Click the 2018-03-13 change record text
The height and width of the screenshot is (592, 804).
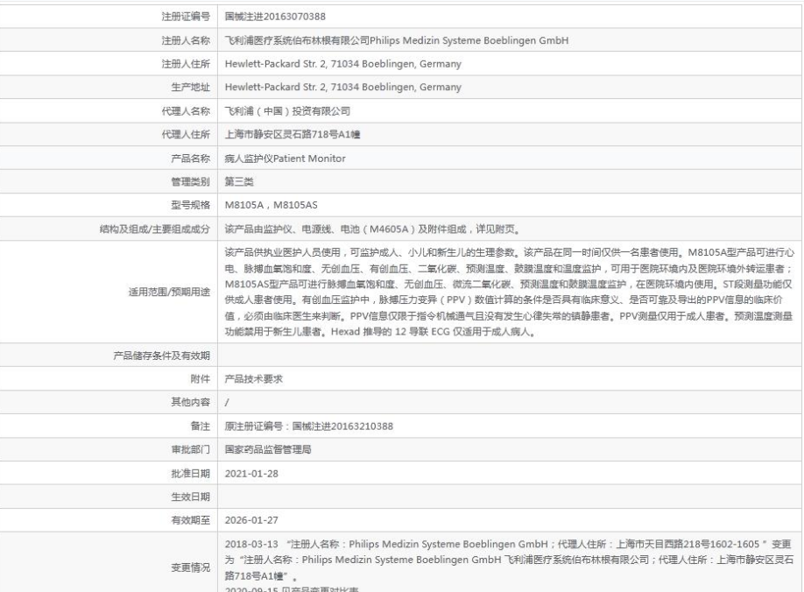[509, 560]
